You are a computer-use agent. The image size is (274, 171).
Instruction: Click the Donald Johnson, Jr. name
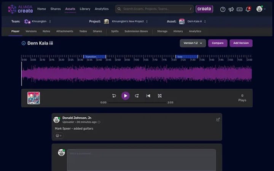coord(77,118)
